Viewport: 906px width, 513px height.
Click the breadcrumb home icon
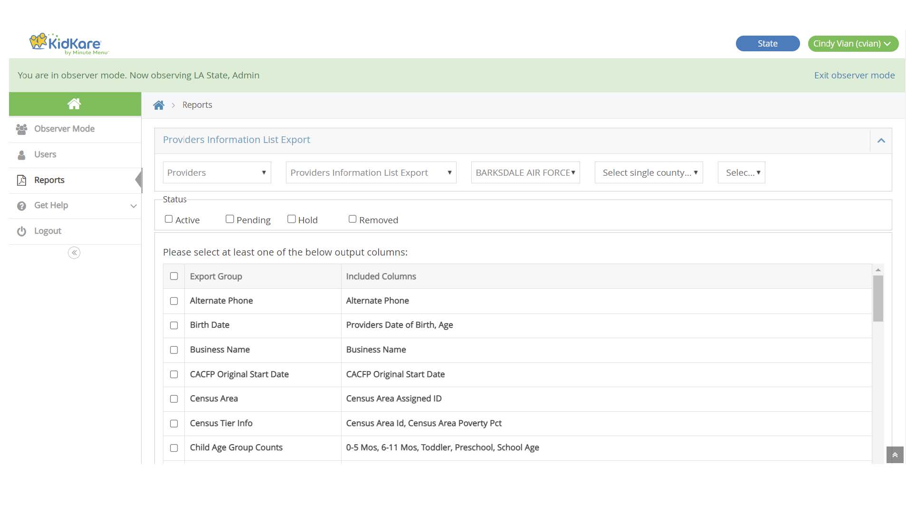tap(159, 105)
